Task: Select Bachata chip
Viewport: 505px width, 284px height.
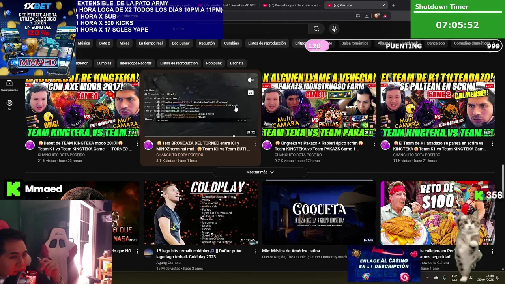Action: [x=237, y=63]
